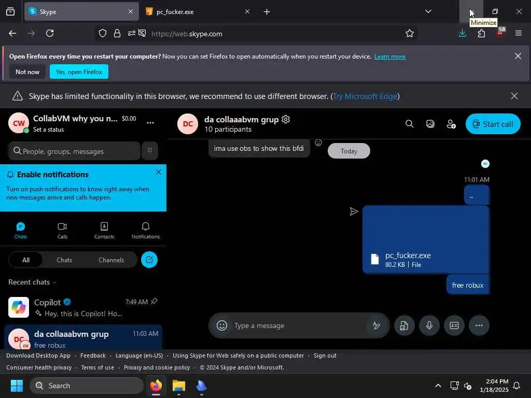View the $0.00 Skype credit balance
Screen dimensions: 531x398
tap(129, 119)
